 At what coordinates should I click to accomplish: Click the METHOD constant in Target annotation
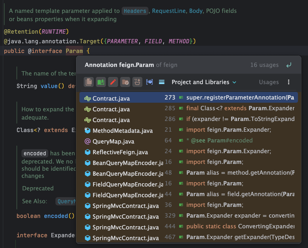click(179, 41)
